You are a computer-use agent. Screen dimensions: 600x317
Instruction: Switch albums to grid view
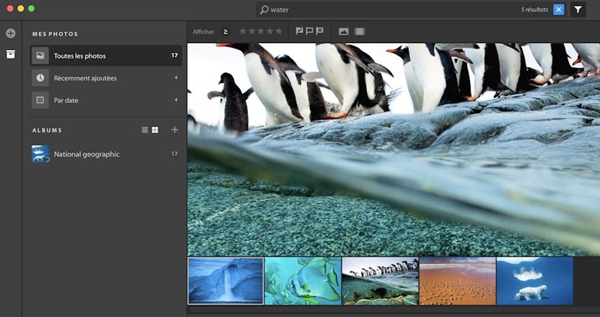pyautogui.click(x=155, y=130)
